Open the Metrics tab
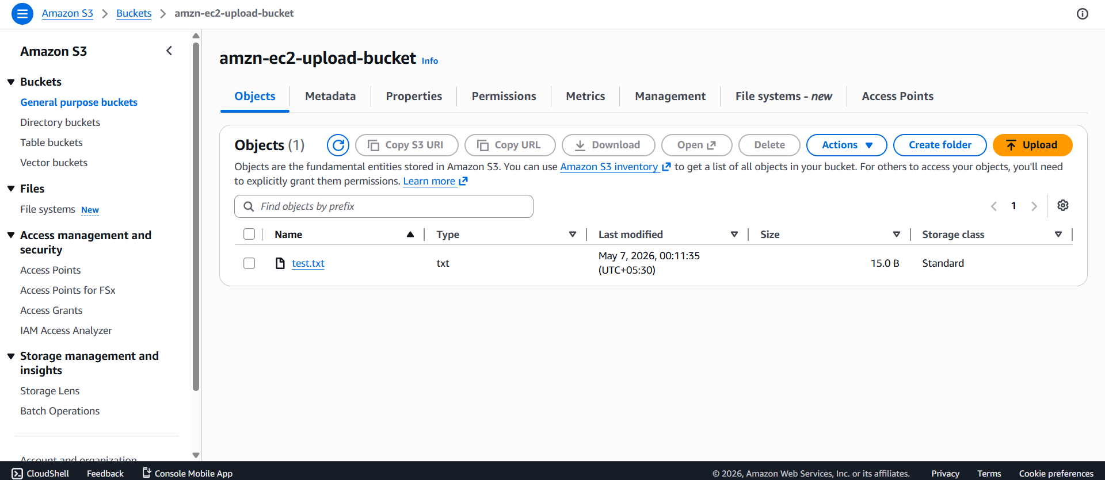The width and height of the screenshot is (1105, 480). point(585,97)
